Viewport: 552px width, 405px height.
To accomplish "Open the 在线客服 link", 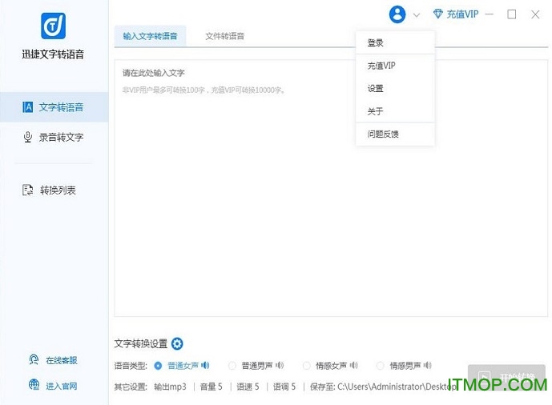I will pyautogui.click(x=62, y=360).
